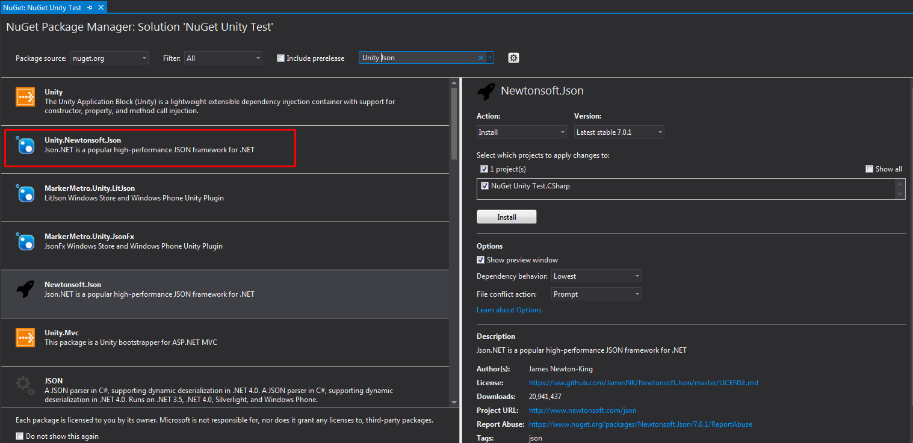Click the Newtonsoft.Json rocket icon in list
This screenshot has width=913, height=443.
click(x=25, y=290)
